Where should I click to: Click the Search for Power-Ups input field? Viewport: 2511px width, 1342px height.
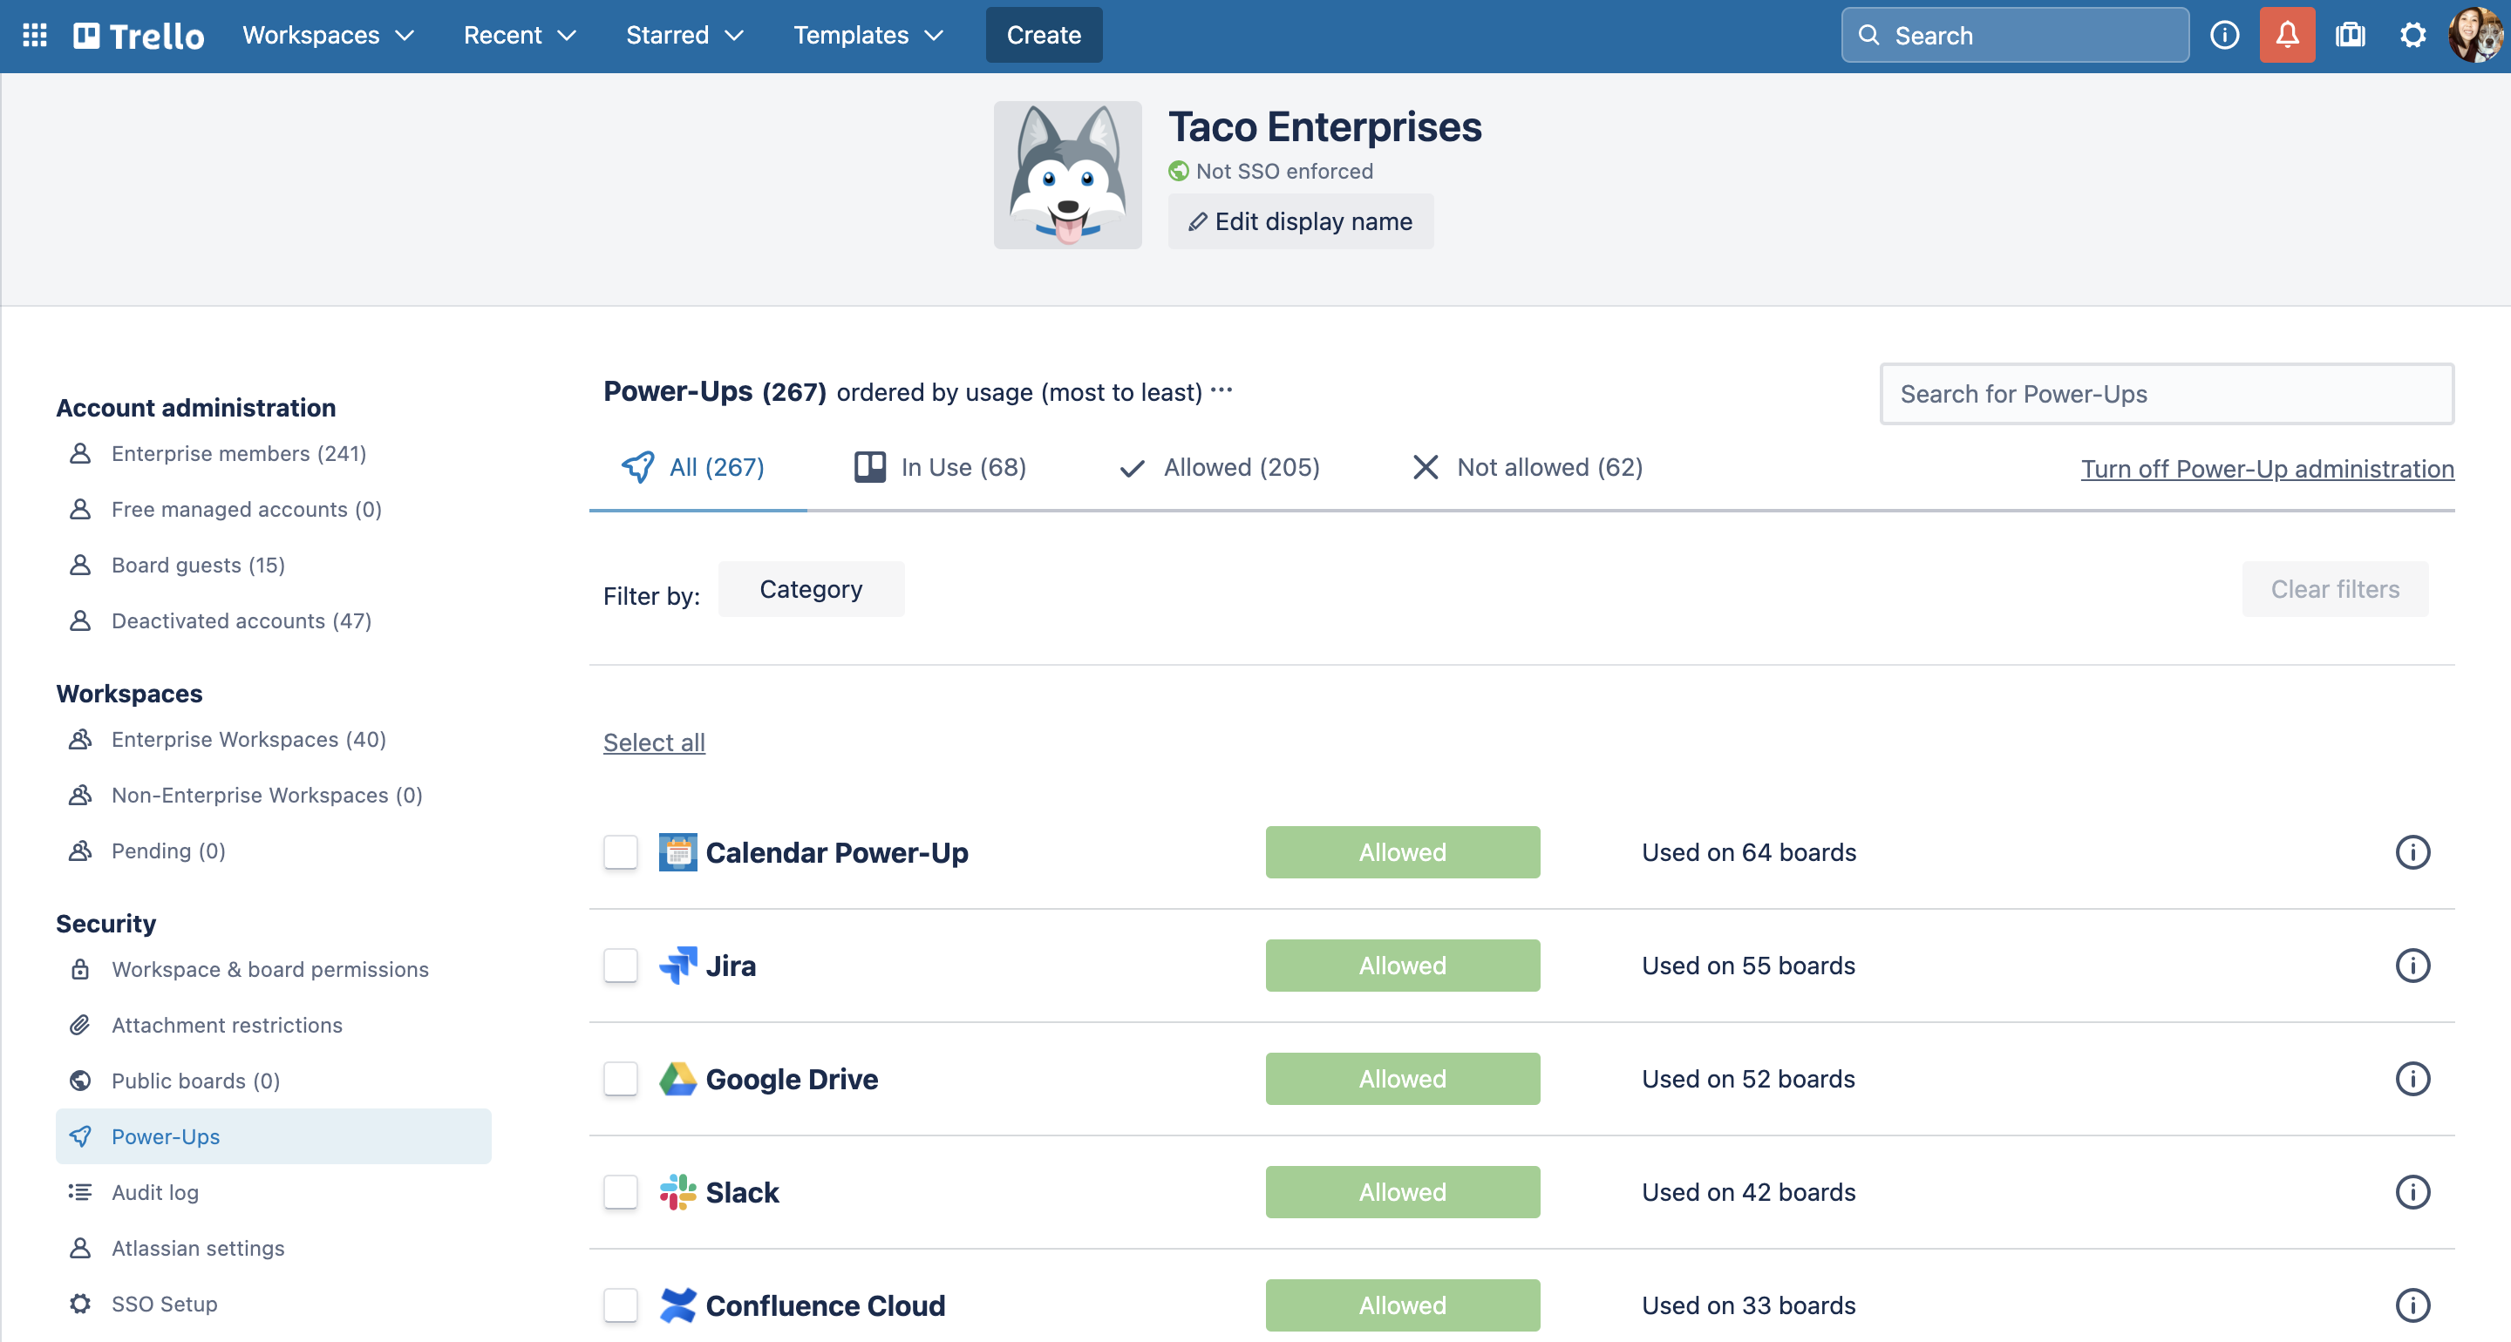(2167, 394)
